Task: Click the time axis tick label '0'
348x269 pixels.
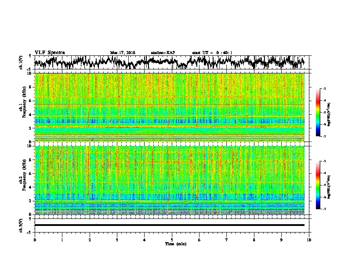Action: 35,240
